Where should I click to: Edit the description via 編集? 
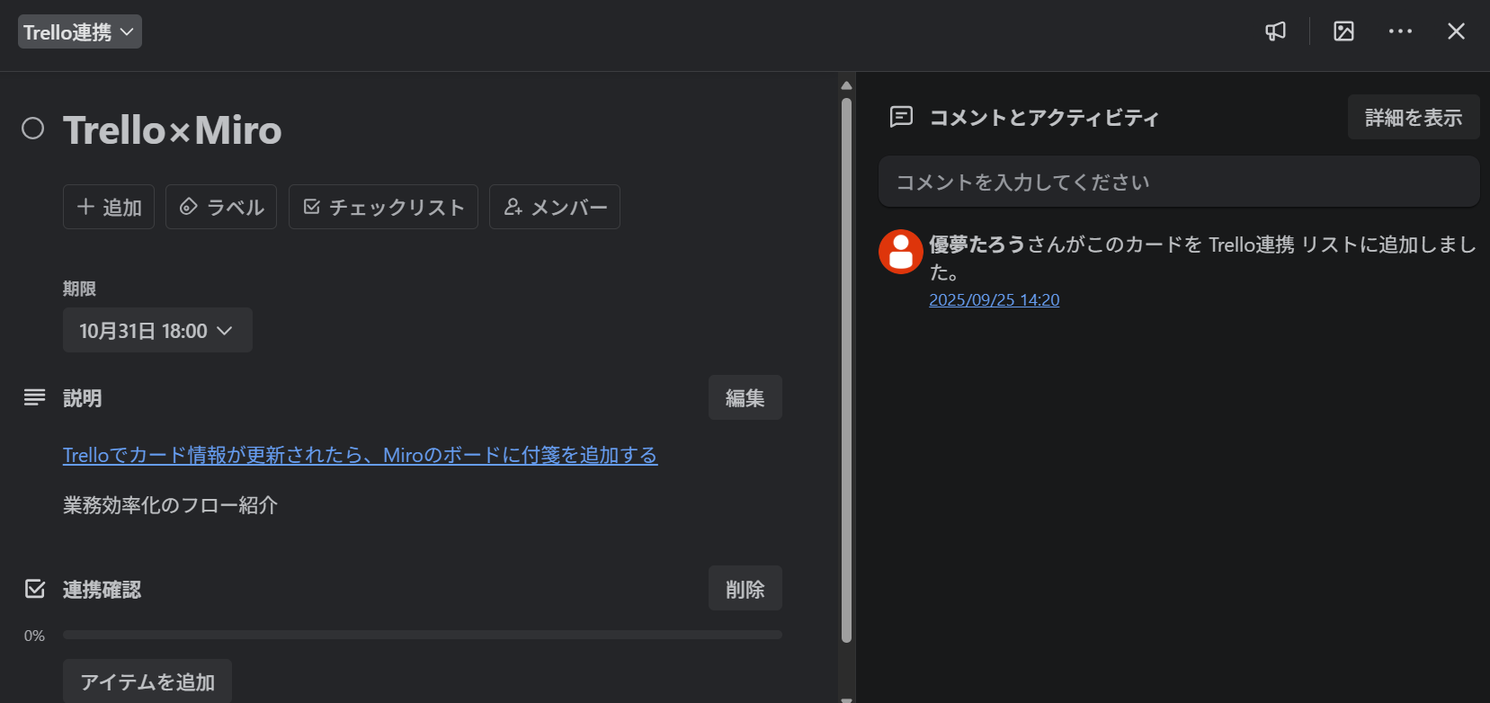[x=745, y=397]
